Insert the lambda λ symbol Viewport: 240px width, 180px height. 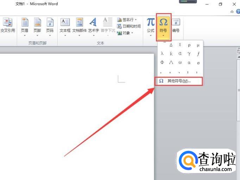coord(162,54)
